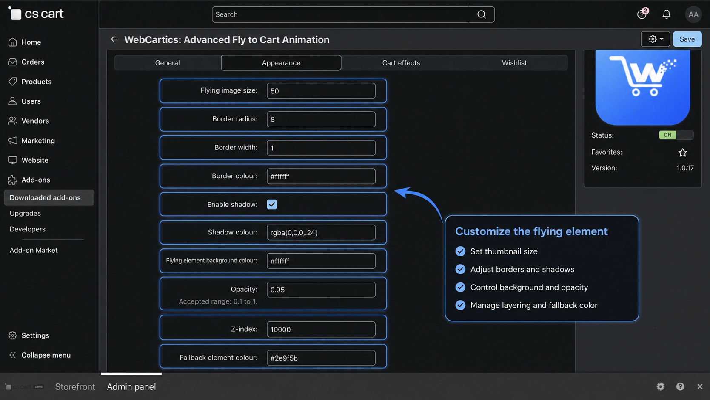
Task: Switch to Storefront view
Action: click(x=75, y=387)
